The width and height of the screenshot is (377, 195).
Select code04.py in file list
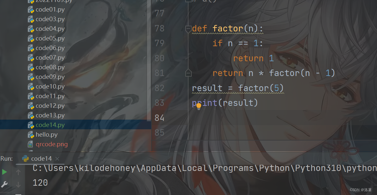coord(50,29)
